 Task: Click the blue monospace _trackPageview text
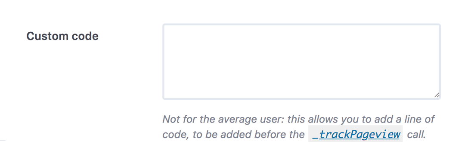point(356,135)
